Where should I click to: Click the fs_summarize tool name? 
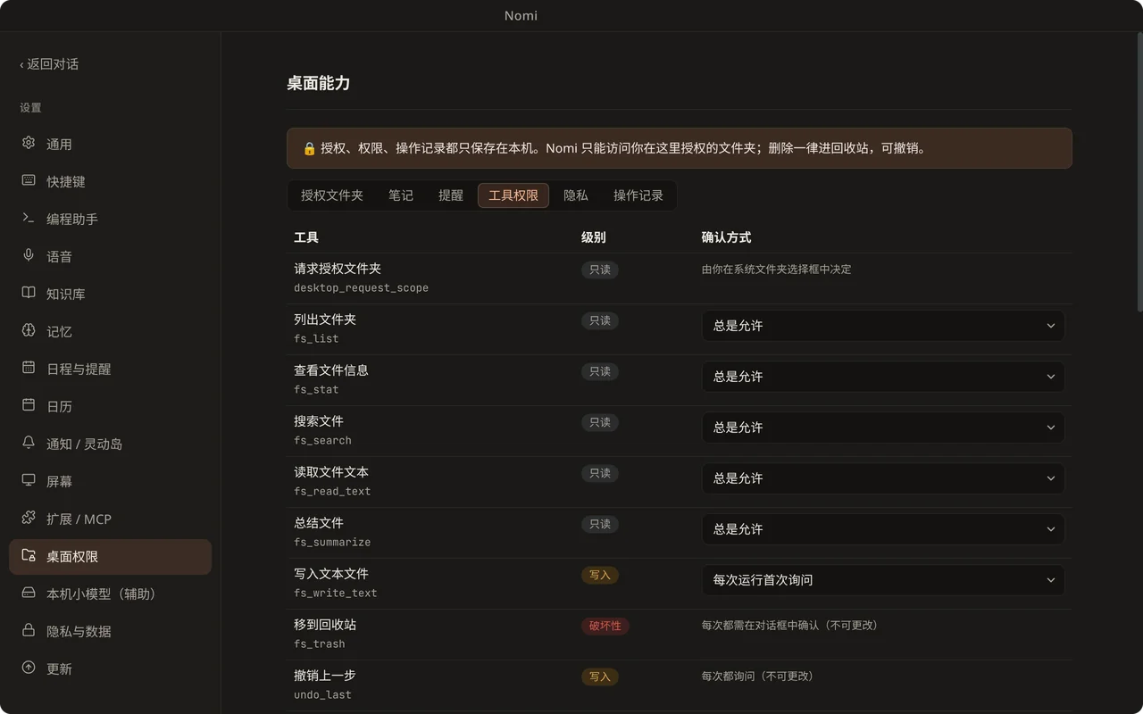[332, 542]
